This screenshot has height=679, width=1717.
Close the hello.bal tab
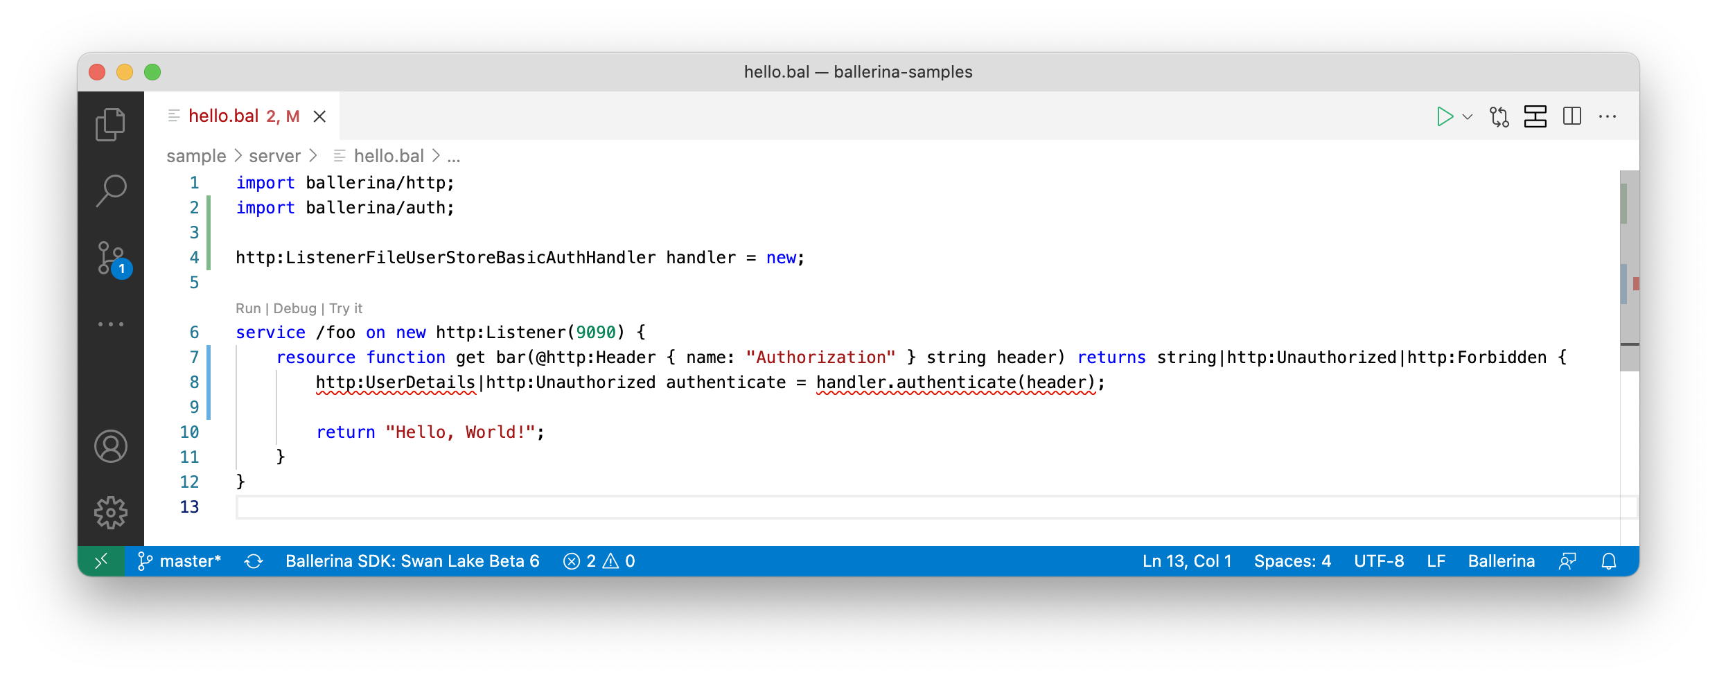[319, 116]
